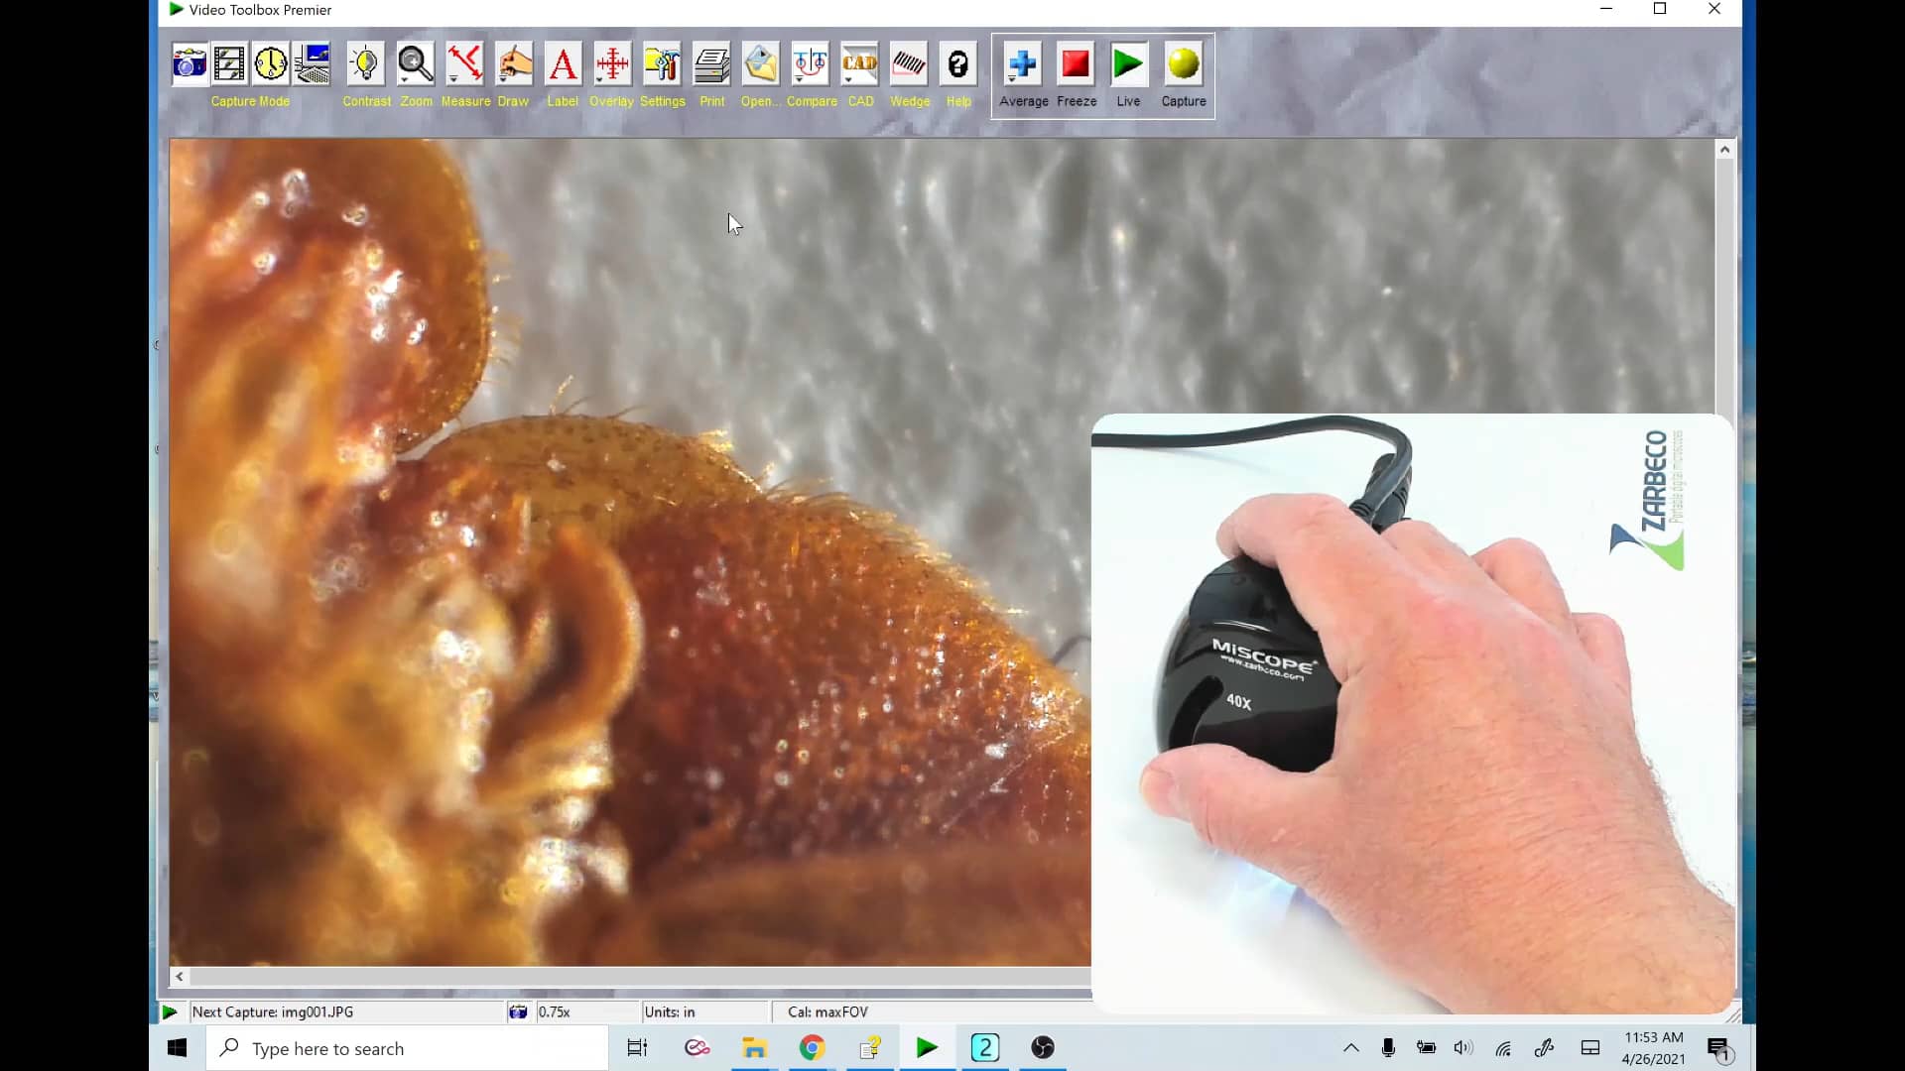Freeze the live video image

pos(1076,64)
